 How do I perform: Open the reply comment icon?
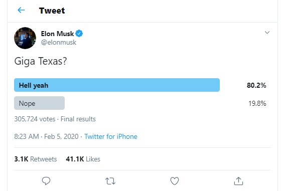point(46,181)
